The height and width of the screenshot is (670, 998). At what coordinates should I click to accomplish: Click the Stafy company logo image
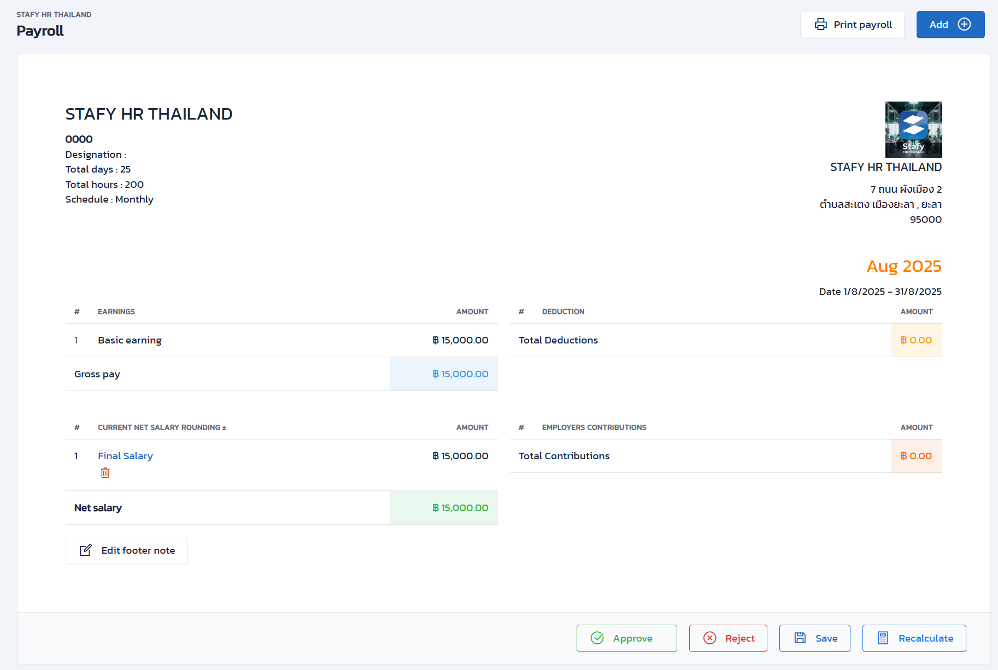913,129
